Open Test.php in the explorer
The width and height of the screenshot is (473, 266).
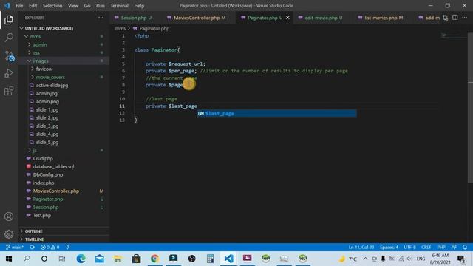click(x=42, y=215)
